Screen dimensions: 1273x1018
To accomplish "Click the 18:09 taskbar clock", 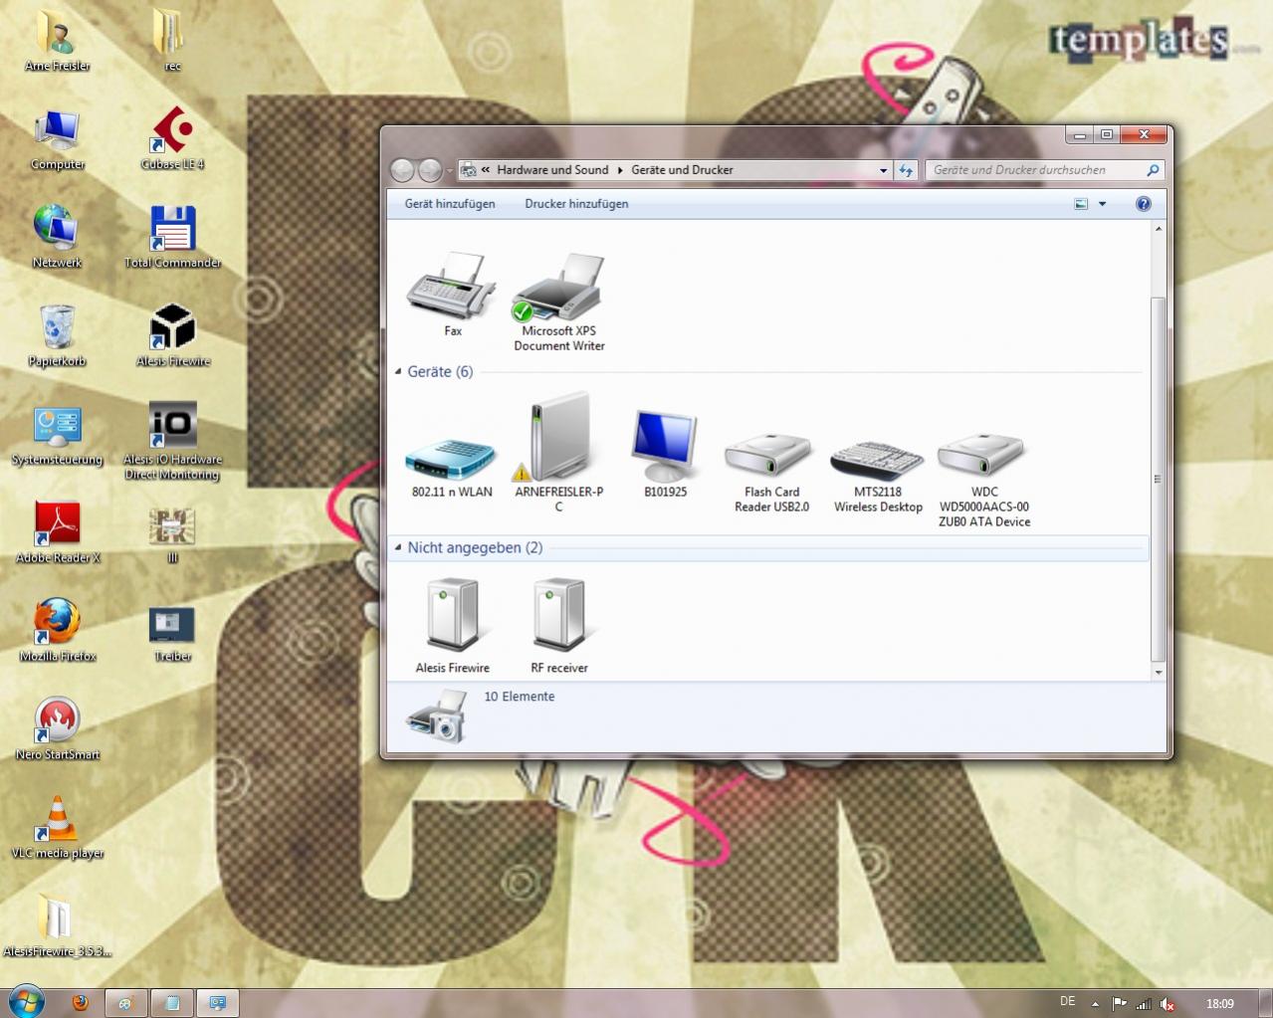I will pos(1219,1004).
